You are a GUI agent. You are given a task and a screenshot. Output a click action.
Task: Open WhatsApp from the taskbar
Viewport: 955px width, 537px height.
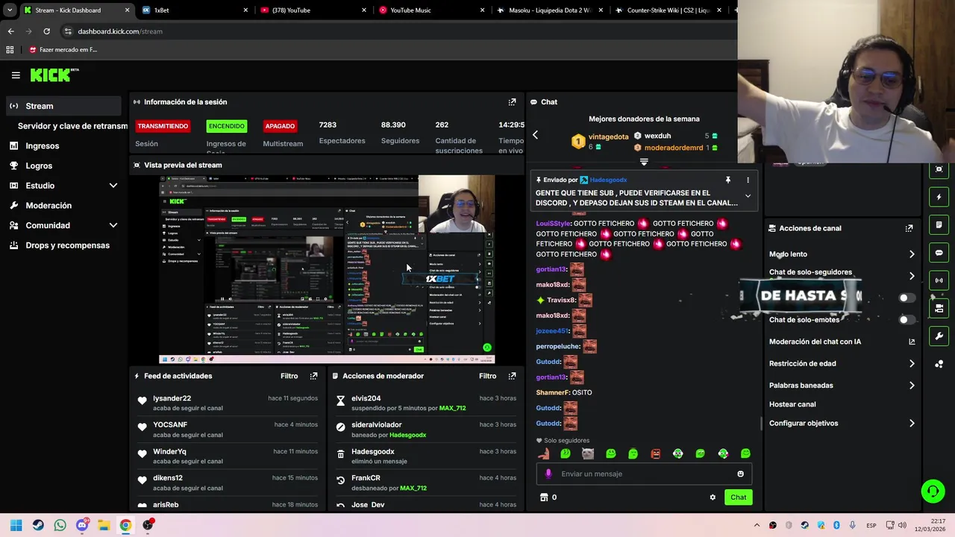[60, 525]
